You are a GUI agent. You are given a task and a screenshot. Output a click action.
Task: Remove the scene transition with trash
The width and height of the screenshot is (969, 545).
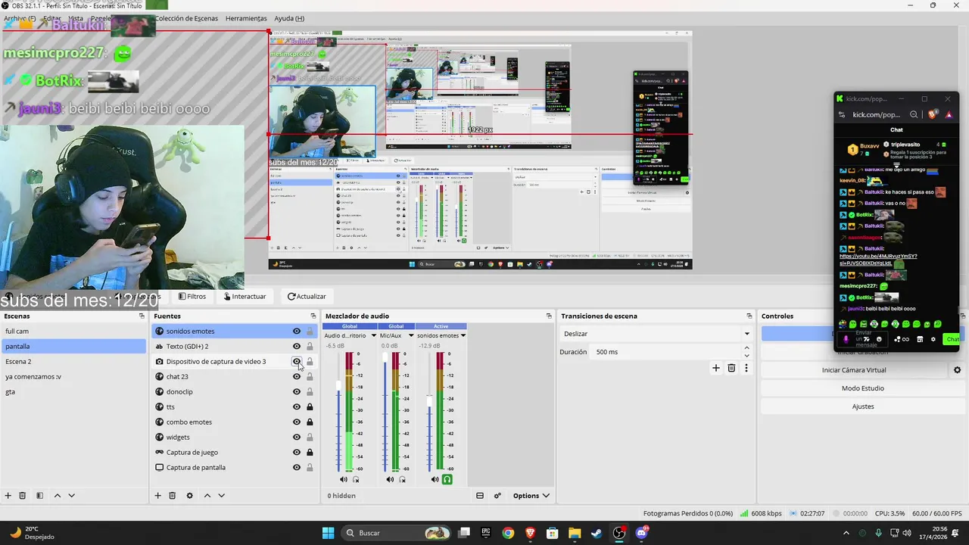(731, 368)
